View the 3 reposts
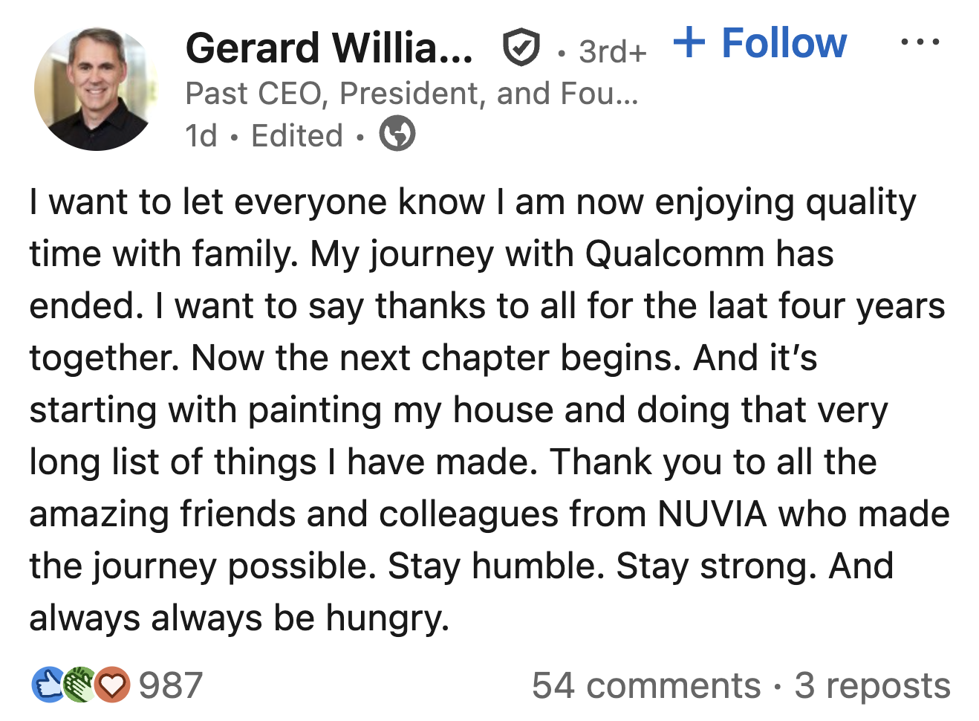Image resolution: width=979 pixels, height=721 pixels. tap(872, 685)
